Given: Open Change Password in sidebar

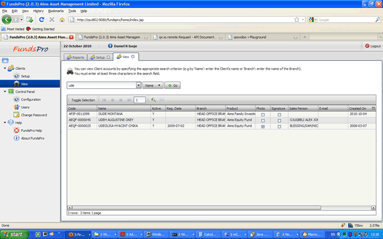Looking at the screenshot, I should (34, 115).
